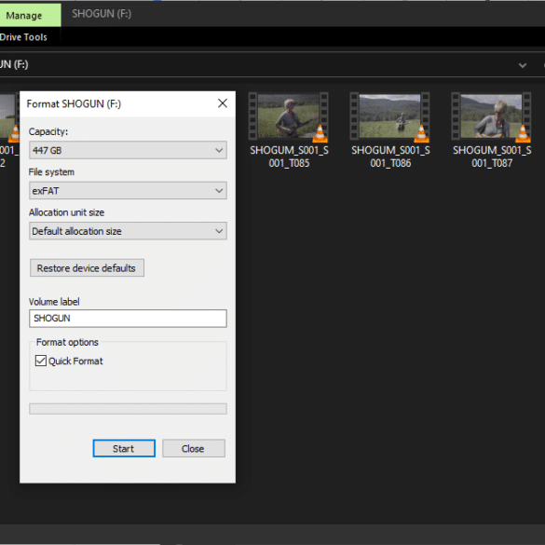
Task: Select the SHOGUM_S001_S001_T086 video thumbnail
Action: coord(390,116)
